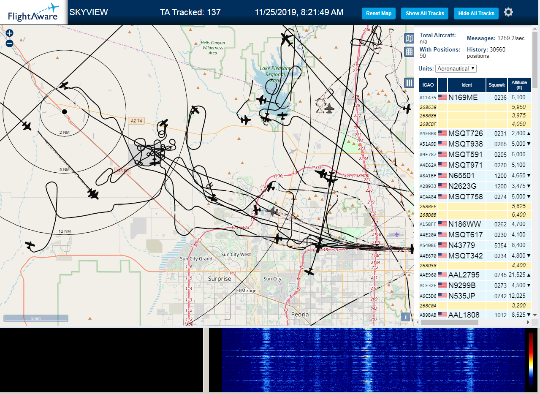
Task: Click the receiver location black dot
Action: pyautogui.click(x=64, y=111)
